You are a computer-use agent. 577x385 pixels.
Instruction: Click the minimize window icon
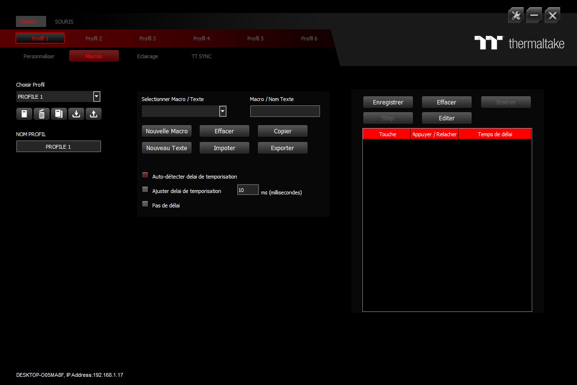(x=534, y=15)
